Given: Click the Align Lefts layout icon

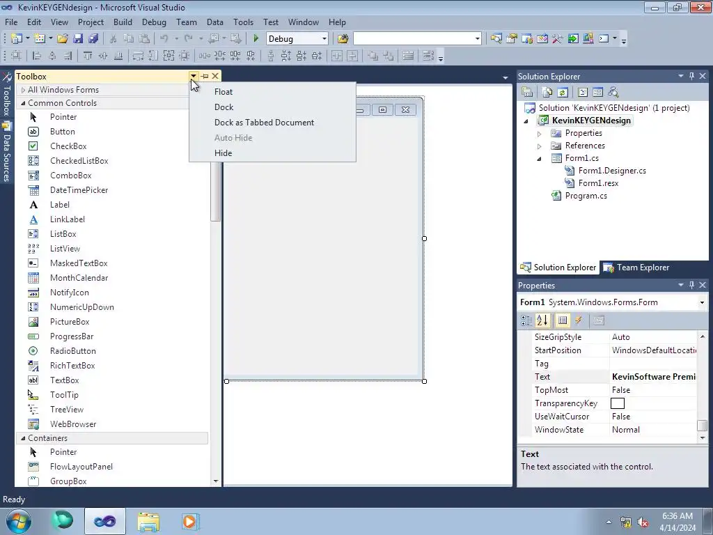Looking at the screenshot, I should click(x=37, y=56).
